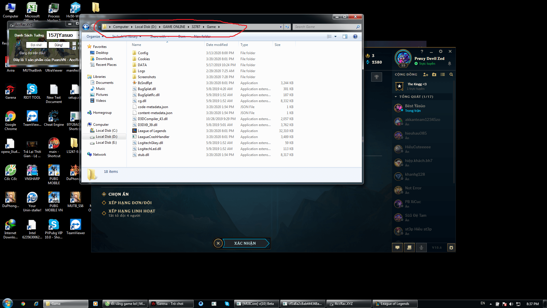The width and height of the screenshot is (547, 308).
Task: Open the Garena desktop shortcut
Action: [11, 92]
